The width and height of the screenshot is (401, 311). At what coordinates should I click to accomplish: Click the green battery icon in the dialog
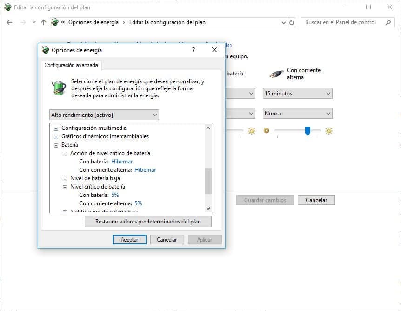click(59, 88)
